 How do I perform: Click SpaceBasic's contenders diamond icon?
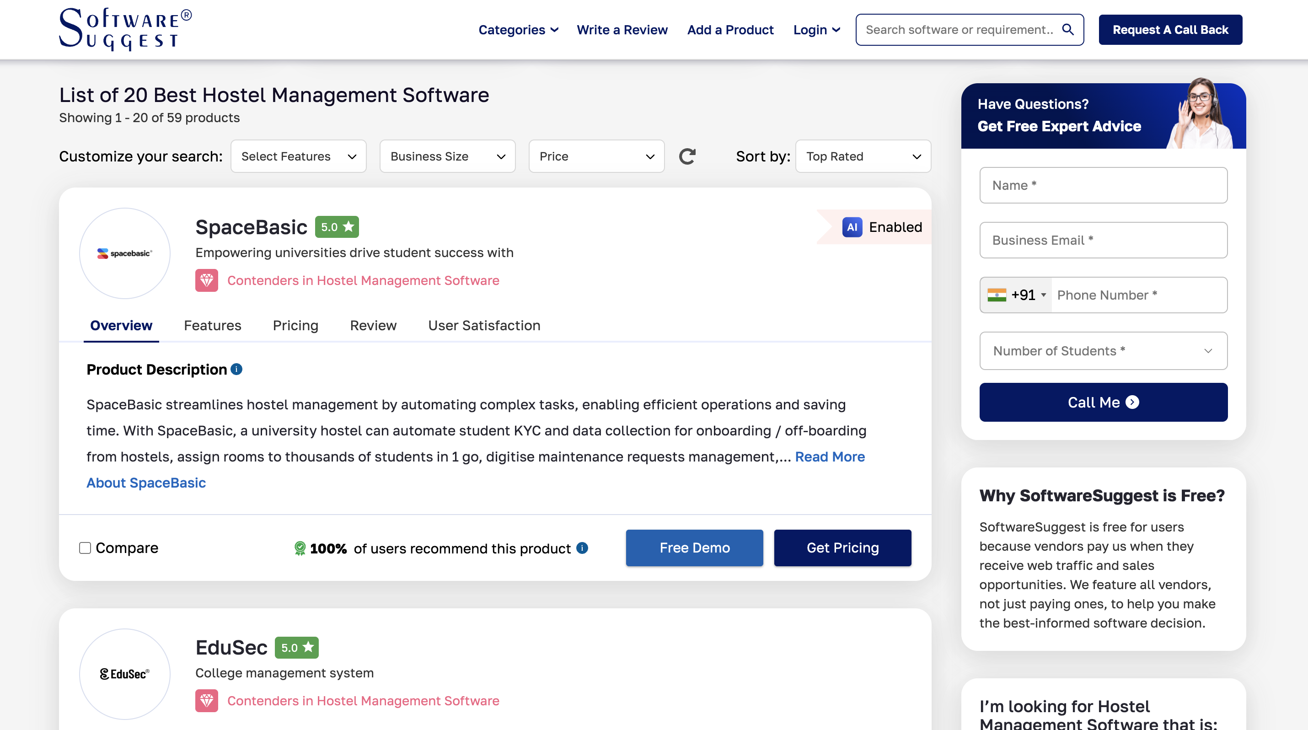pos(207,280)
